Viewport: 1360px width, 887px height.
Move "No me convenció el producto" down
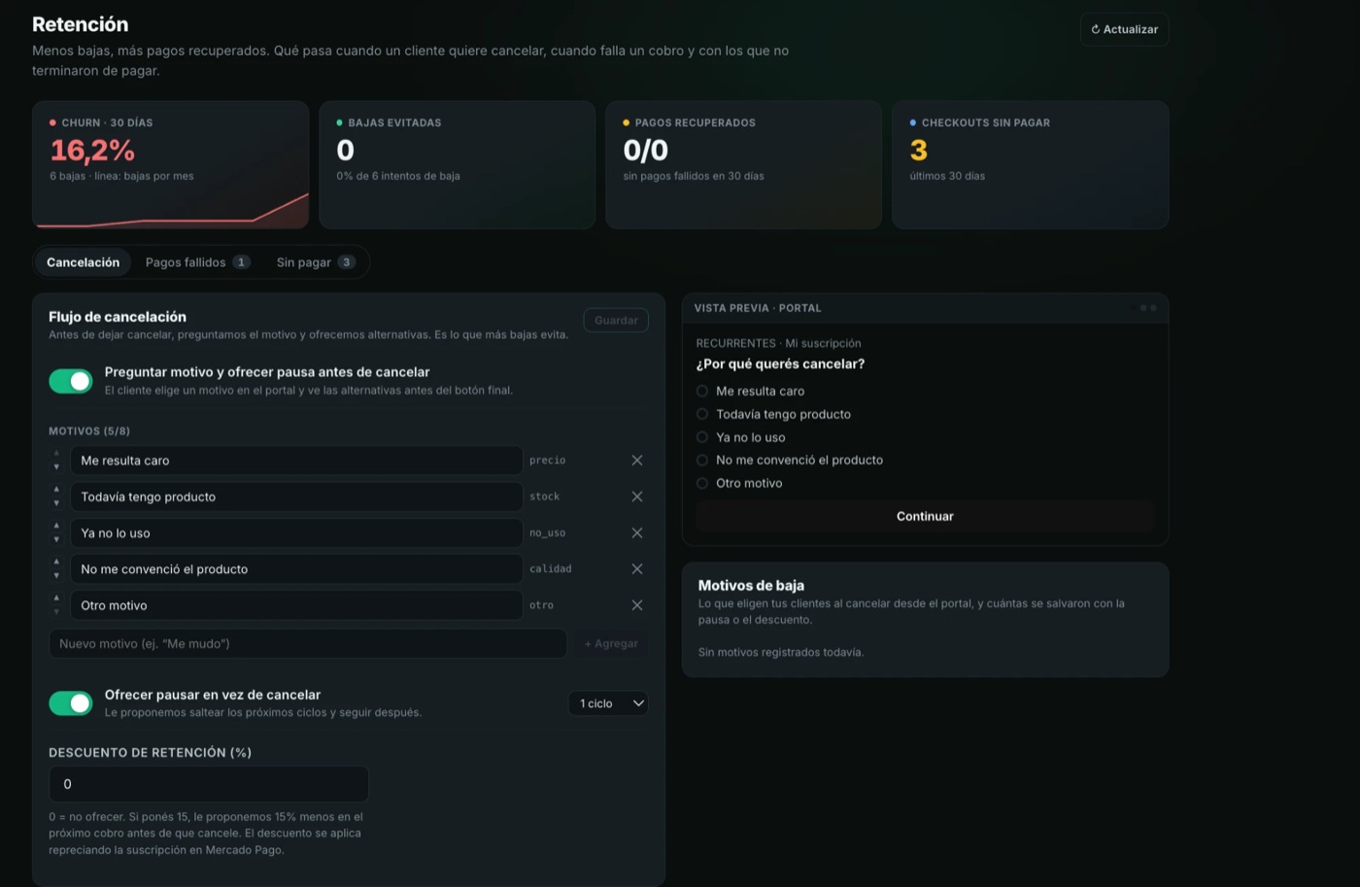pos(56,576)
